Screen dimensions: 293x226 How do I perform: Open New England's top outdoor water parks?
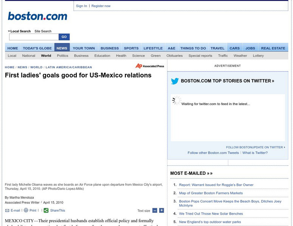(210, 222)
